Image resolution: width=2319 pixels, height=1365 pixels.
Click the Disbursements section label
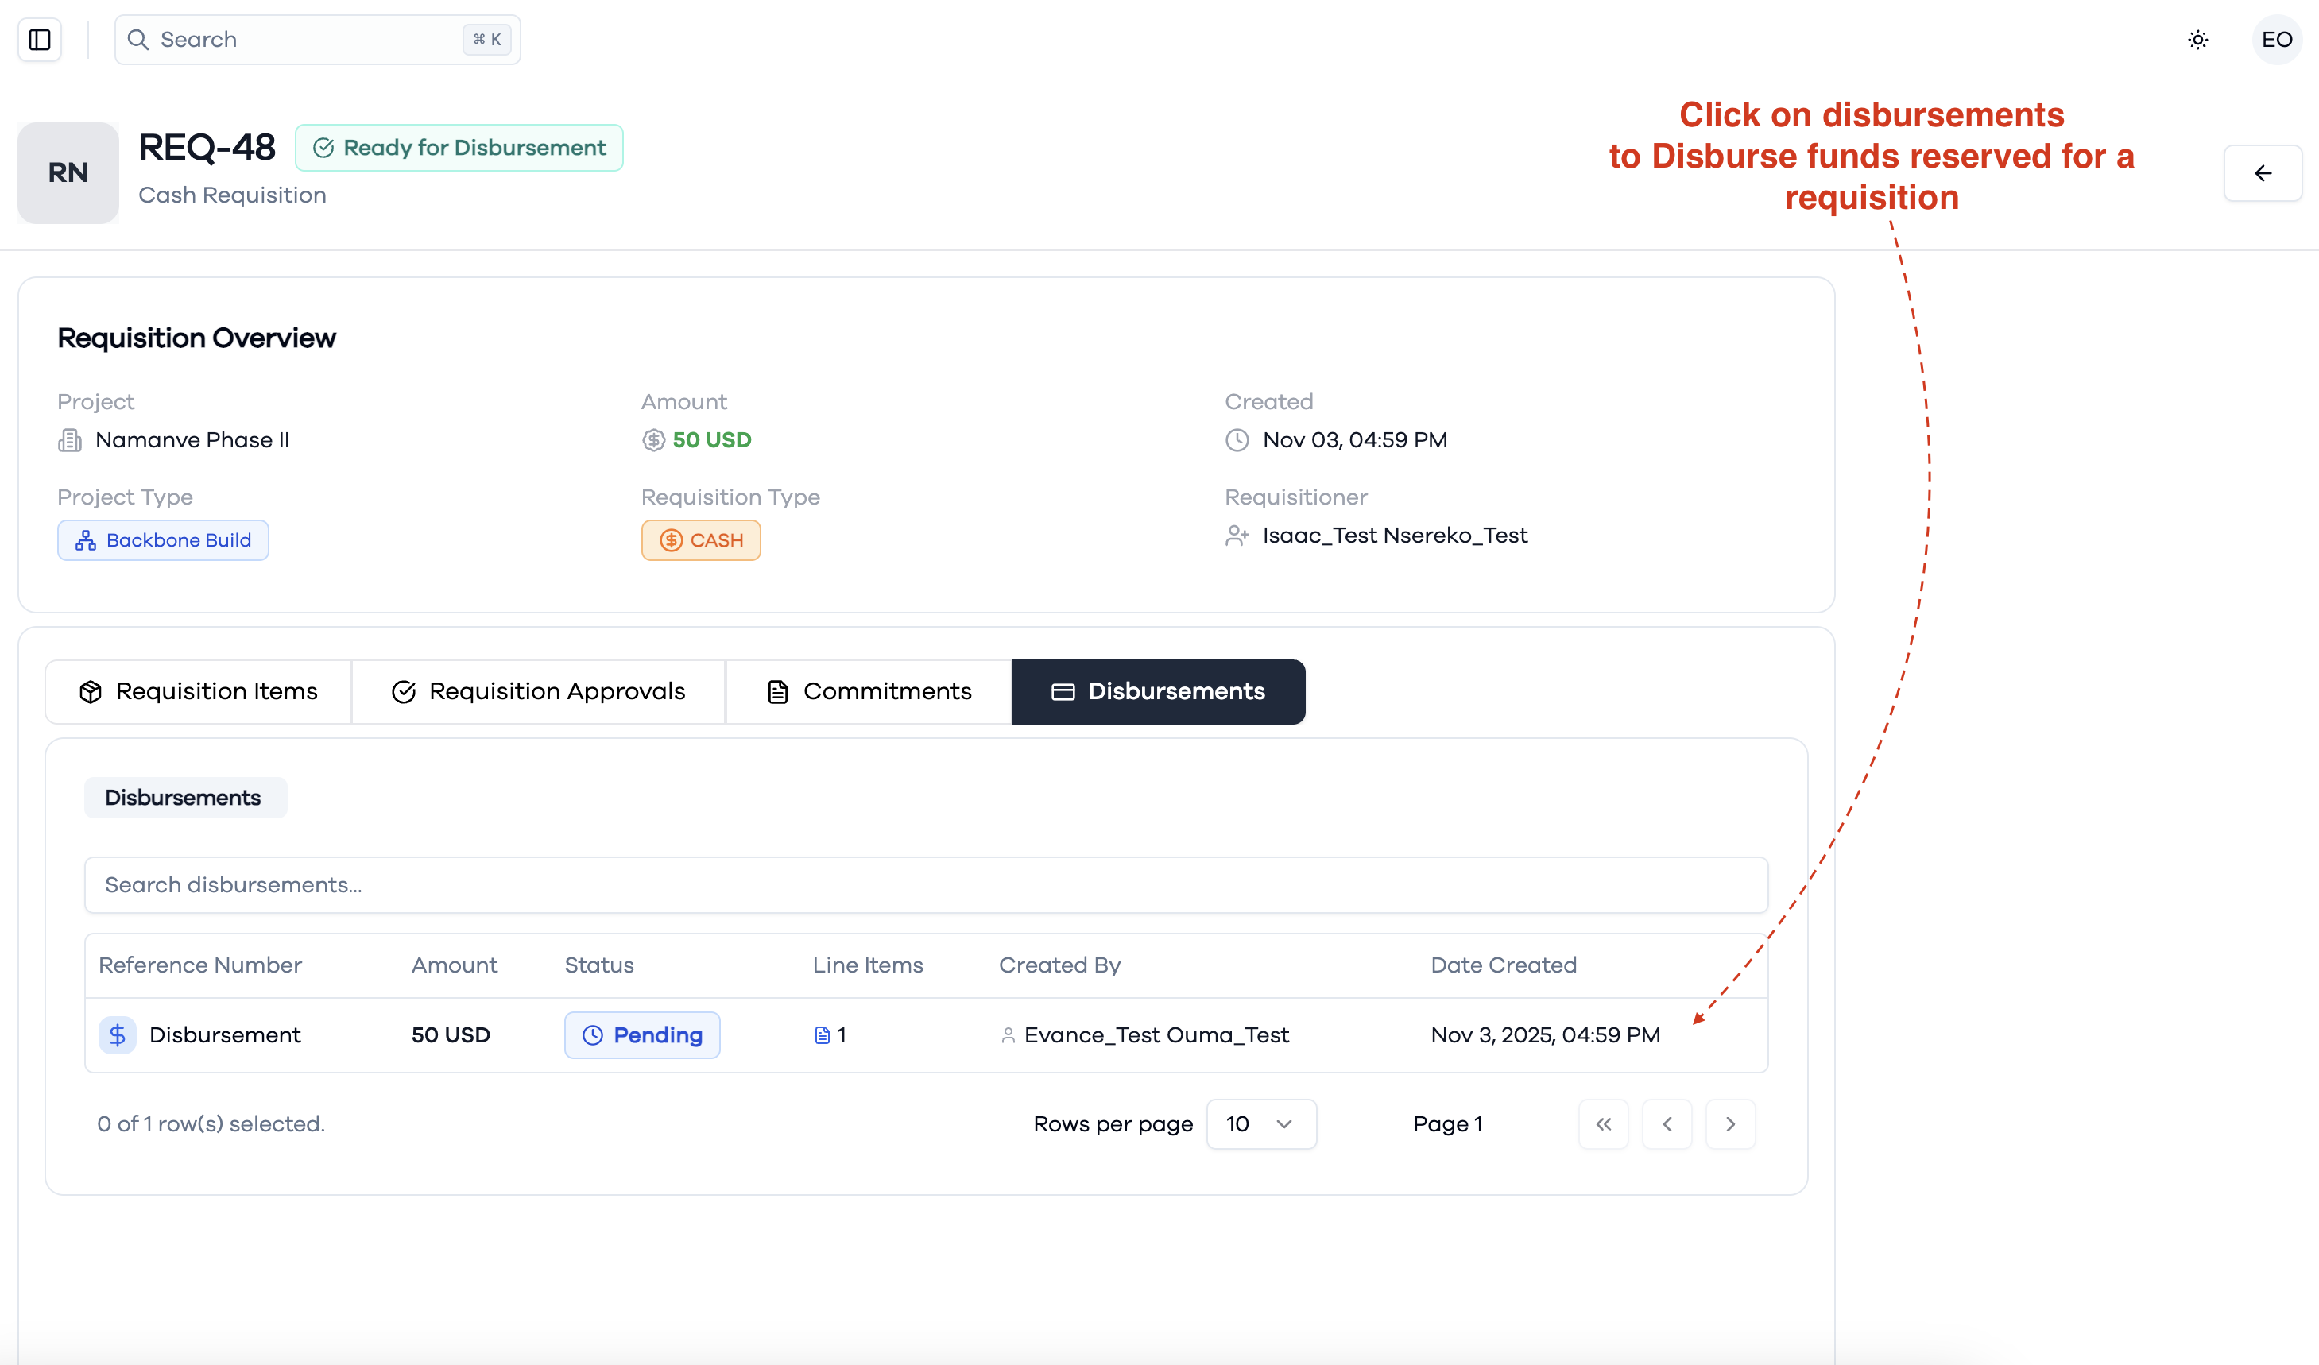click(x=185, y=798)
